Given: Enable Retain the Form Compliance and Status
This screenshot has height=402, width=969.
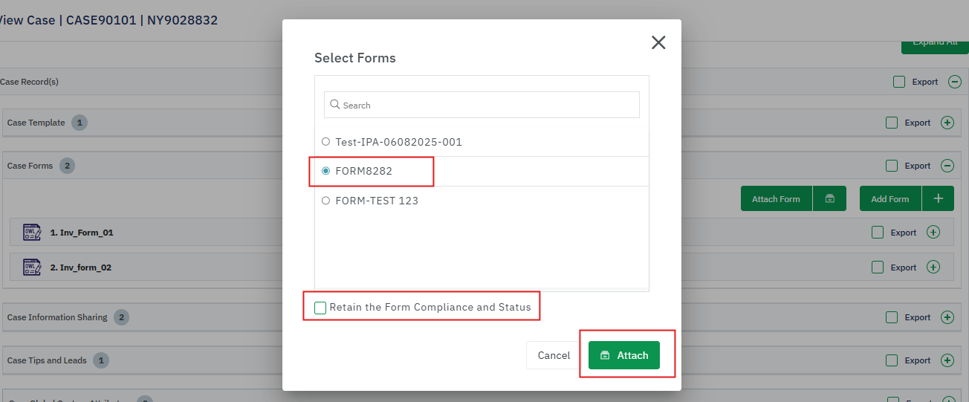Looking at the screenshot, I should click(x=320, y=308).
